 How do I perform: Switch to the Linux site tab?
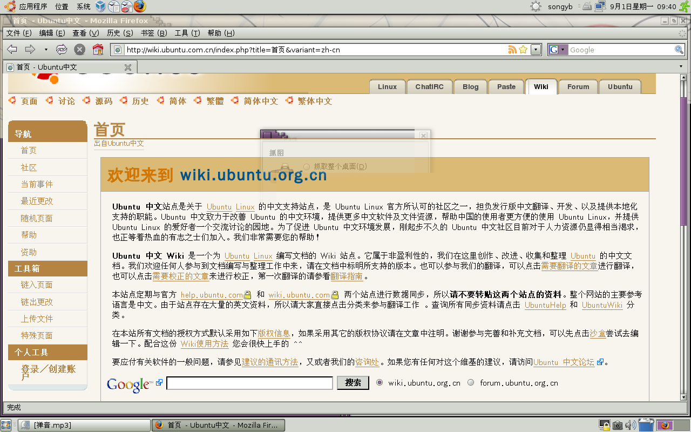click(x=387, y=87)
